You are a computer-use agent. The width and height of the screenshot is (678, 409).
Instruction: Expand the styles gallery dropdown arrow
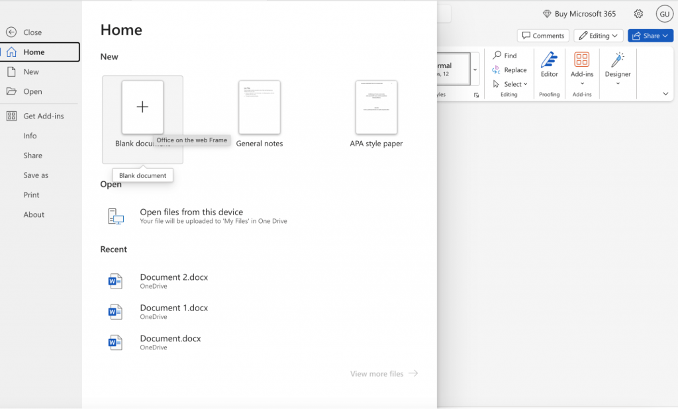tap(475, 69)
